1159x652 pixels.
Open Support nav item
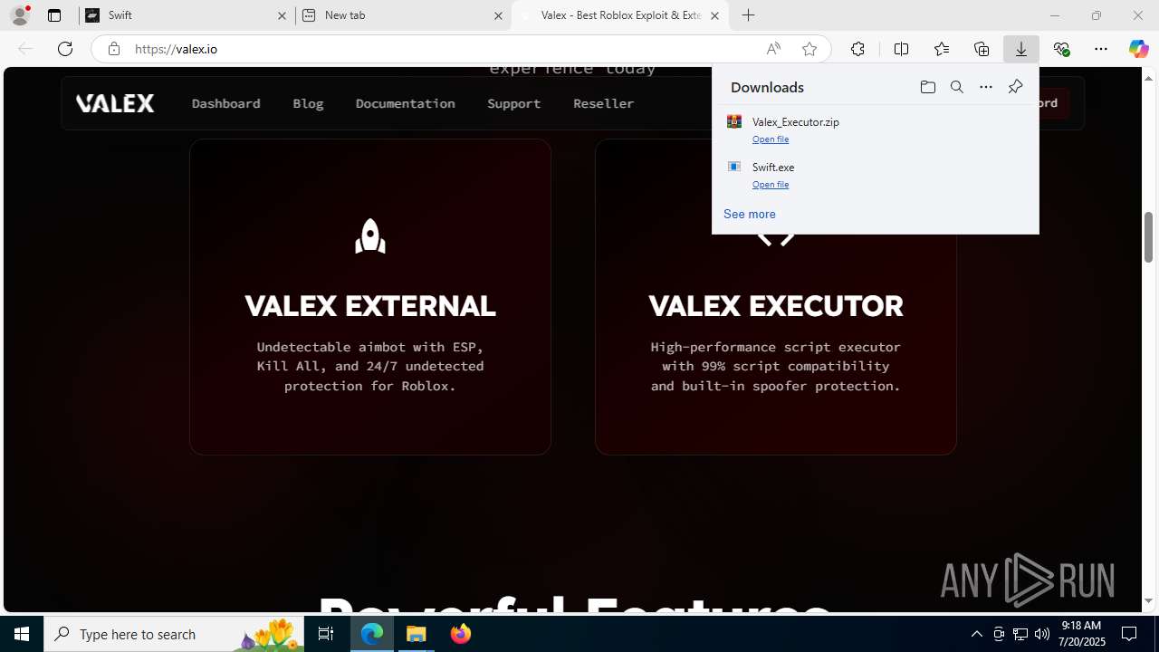pos(513,103)
